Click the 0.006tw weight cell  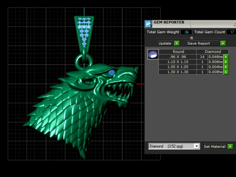pyautogui.click(x=216, y=62)
